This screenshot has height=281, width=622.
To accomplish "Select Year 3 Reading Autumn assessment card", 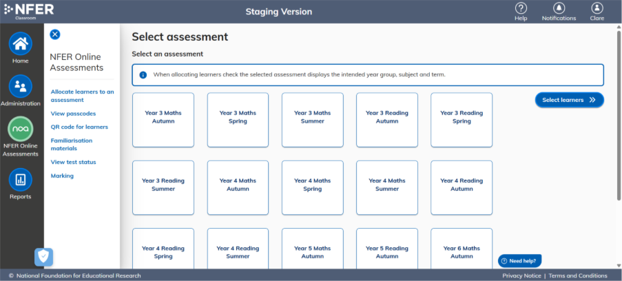I will [x=386, y=120].
